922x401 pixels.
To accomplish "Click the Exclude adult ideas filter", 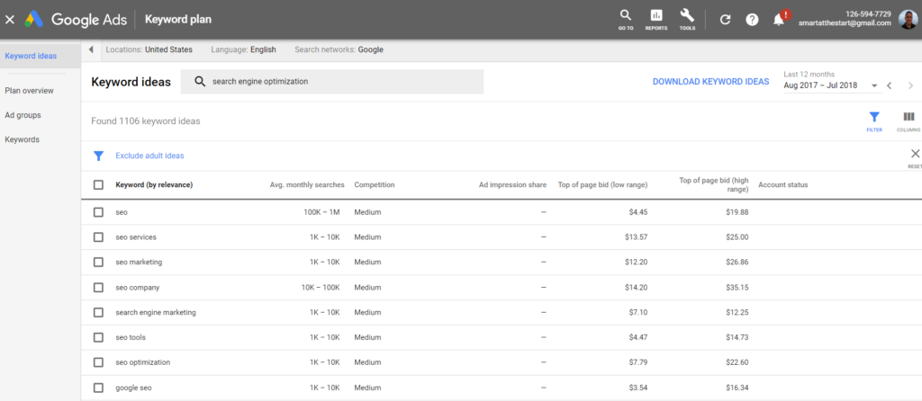I will [x=149, y=156].
